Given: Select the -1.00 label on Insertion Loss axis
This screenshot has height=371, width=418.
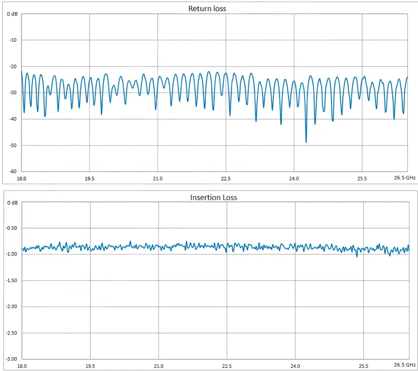Looking at the screenshot, I should tap(12, 254).
